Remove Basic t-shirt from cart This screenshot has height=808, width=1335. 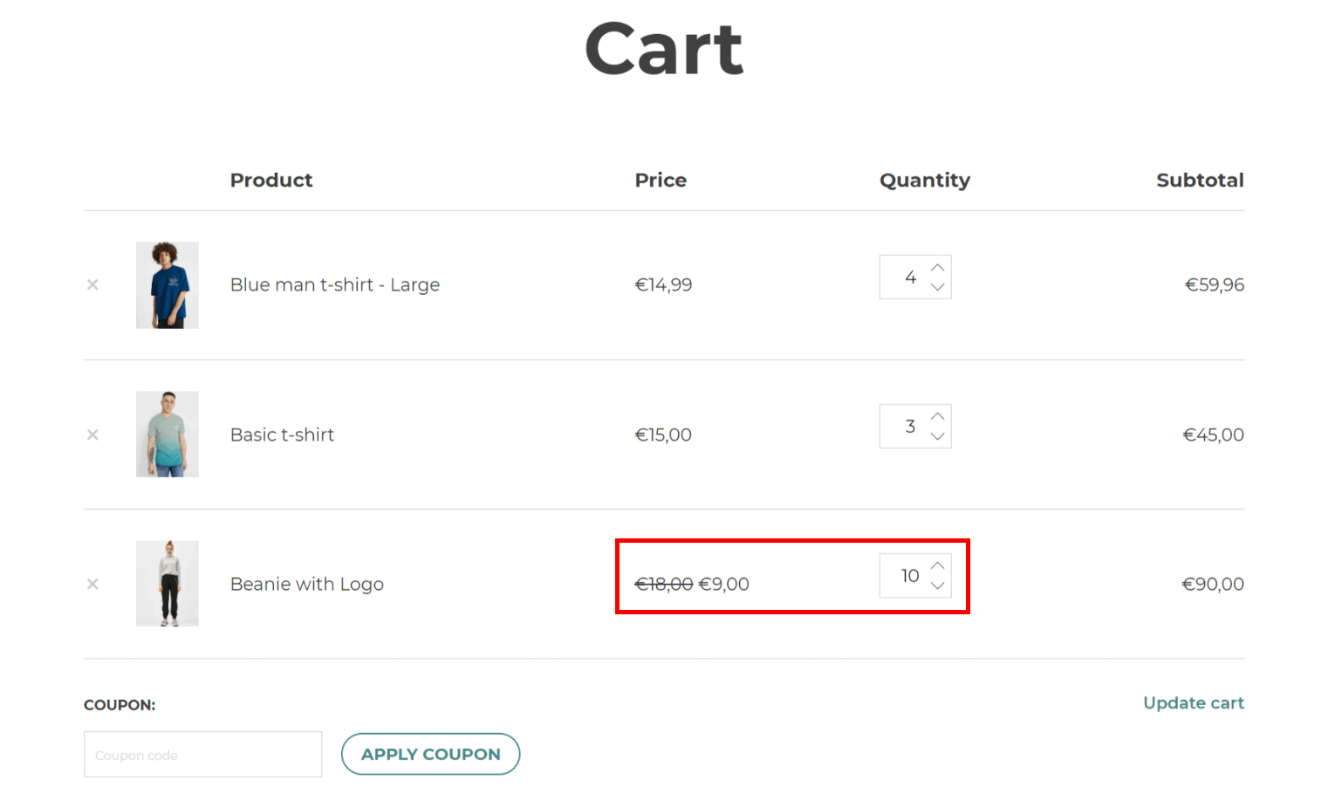pos(92,435)
